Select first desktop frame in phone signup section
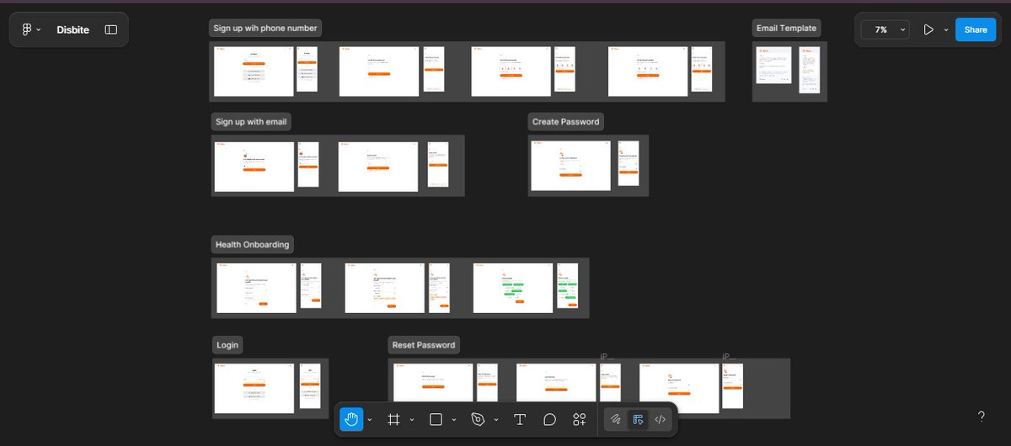The image size is (1011, 446). tap(254, 71)
